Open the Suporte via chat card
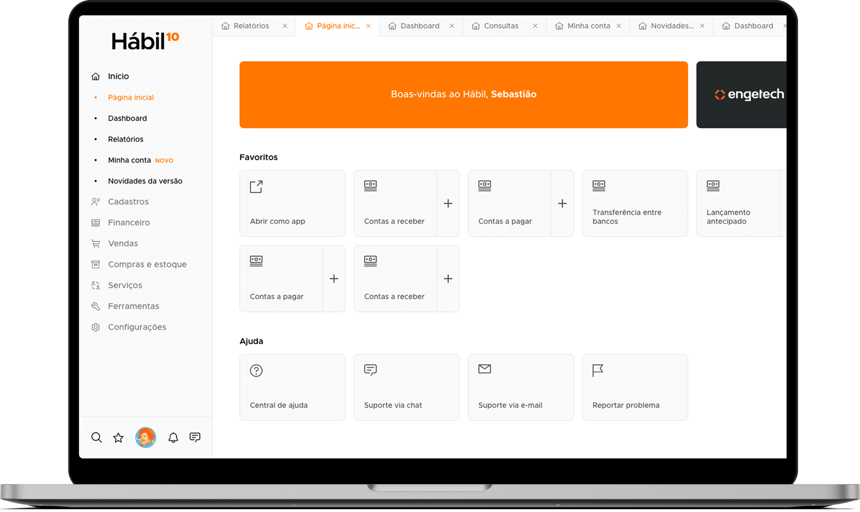 coord(407,387)
